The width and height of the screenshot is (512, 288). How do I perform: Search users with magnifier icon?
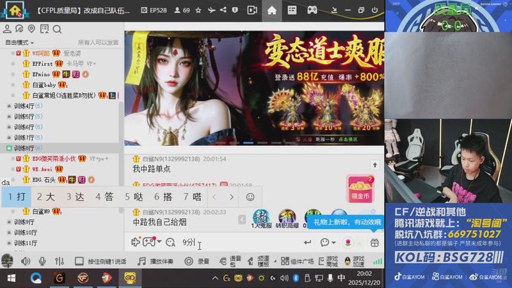[57, 29]
